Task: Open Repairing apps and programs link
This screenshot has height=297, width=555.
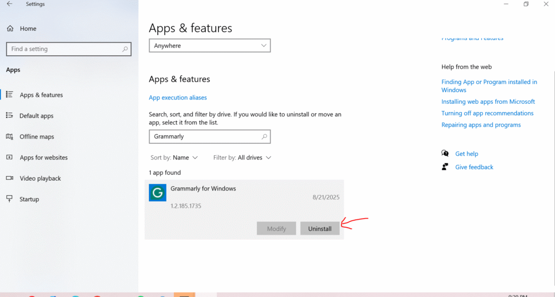Action: coord(481,125)
